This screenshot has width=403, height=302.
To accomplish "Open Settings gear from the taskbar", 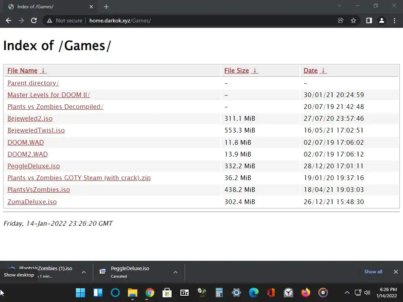I will pos(237,293).
